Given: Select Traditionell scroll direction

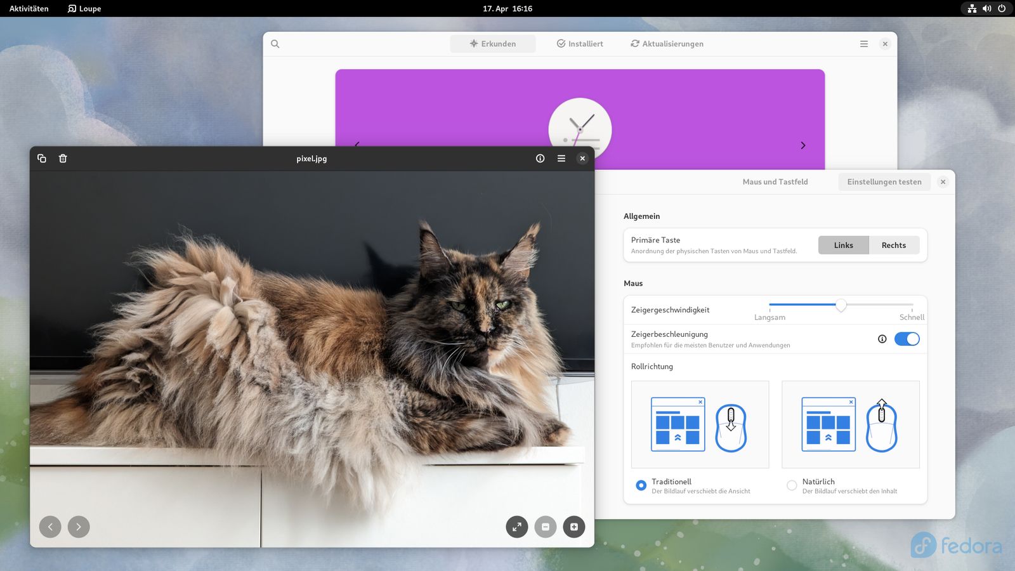Looking at the screenshot, I should point(641,485).
